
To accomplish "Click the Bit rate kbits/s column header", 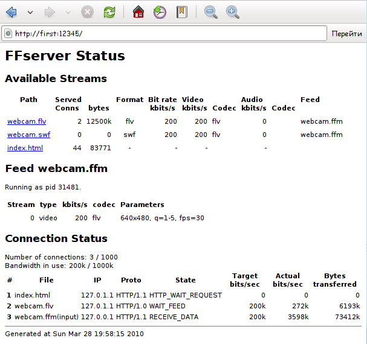I will click(x=163, y=104).
